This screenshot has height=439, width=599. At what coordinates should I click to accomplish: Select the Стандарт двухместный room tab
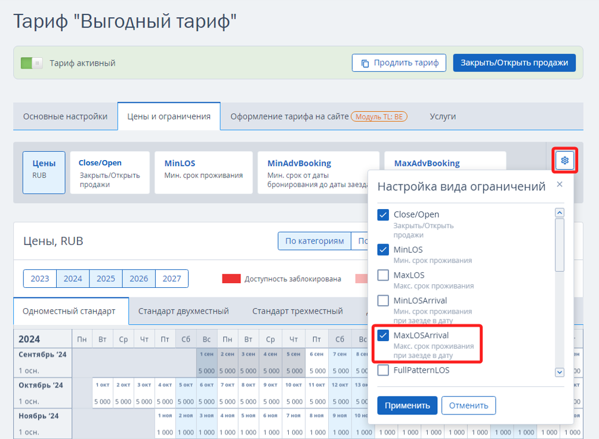[x=184, y=311]
